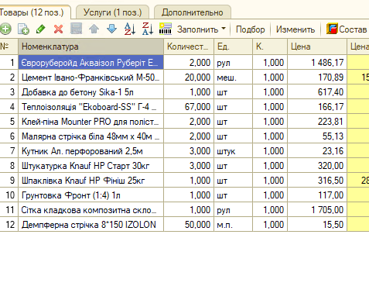
Task: Click price 1 486,17 in first row
Action: [x=317, y=62]
